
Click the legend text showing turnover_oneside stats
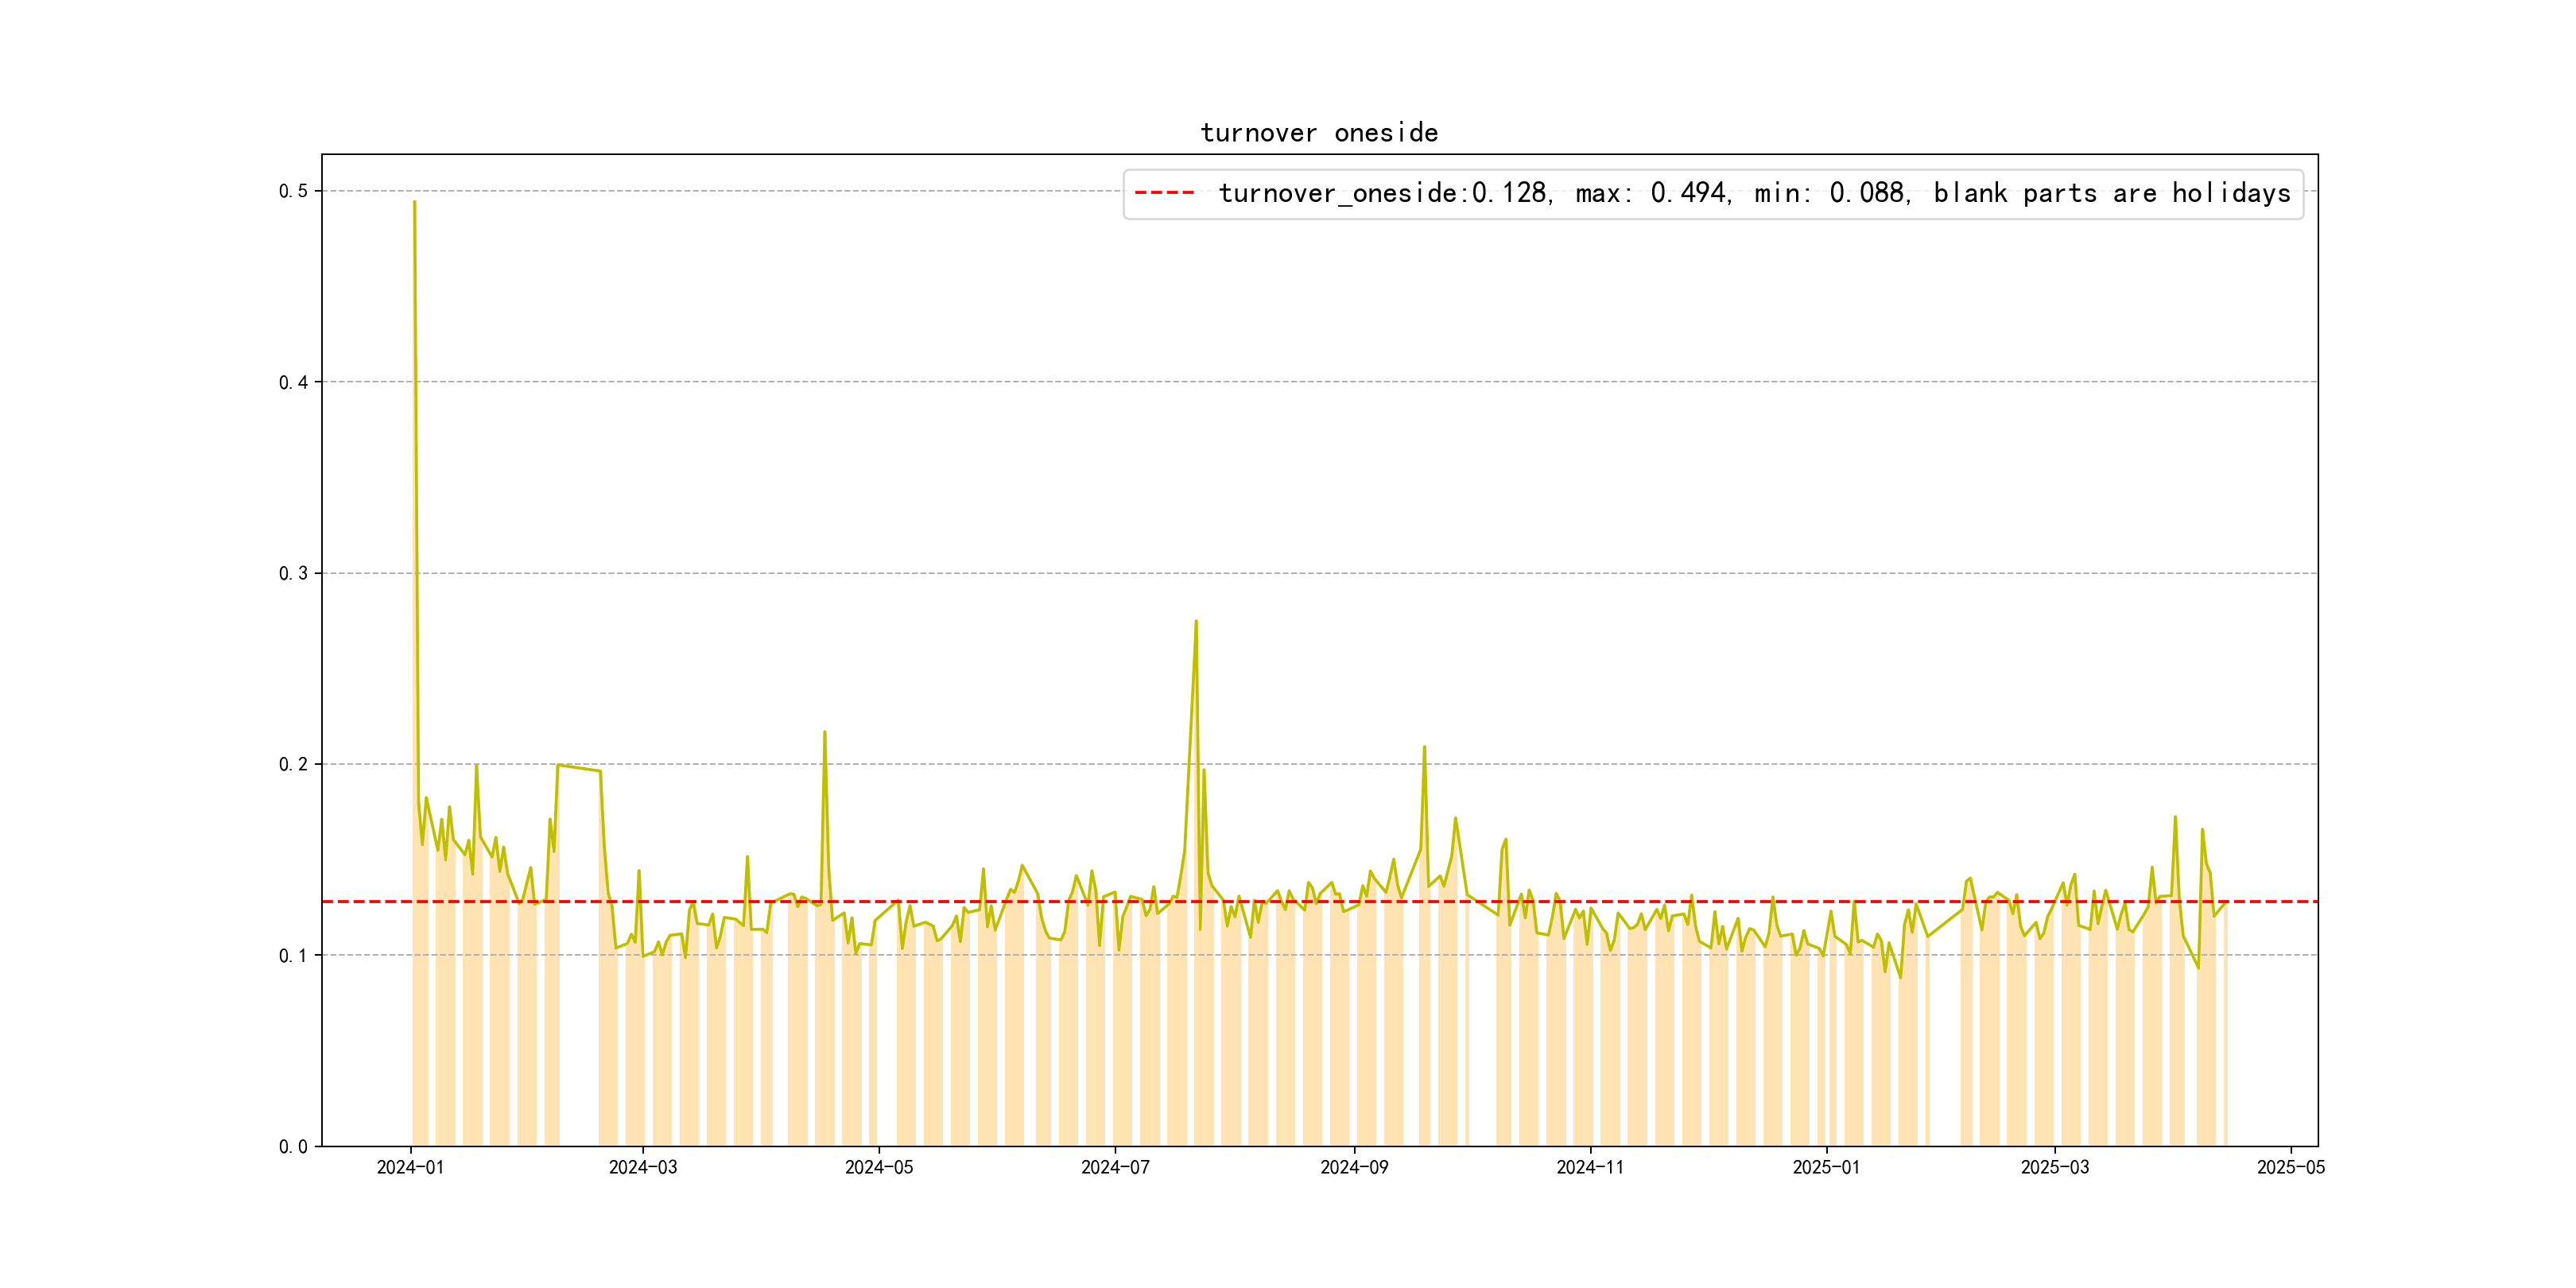point(1754,193)
